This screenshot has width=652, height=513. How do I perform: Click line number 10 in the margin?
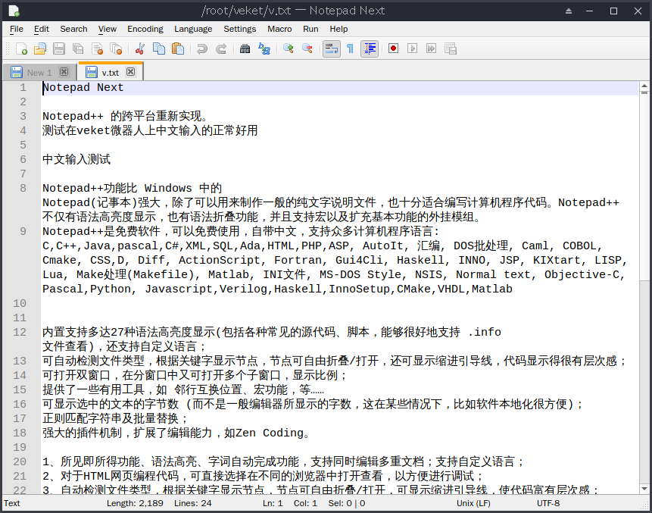tap(20, 304)
